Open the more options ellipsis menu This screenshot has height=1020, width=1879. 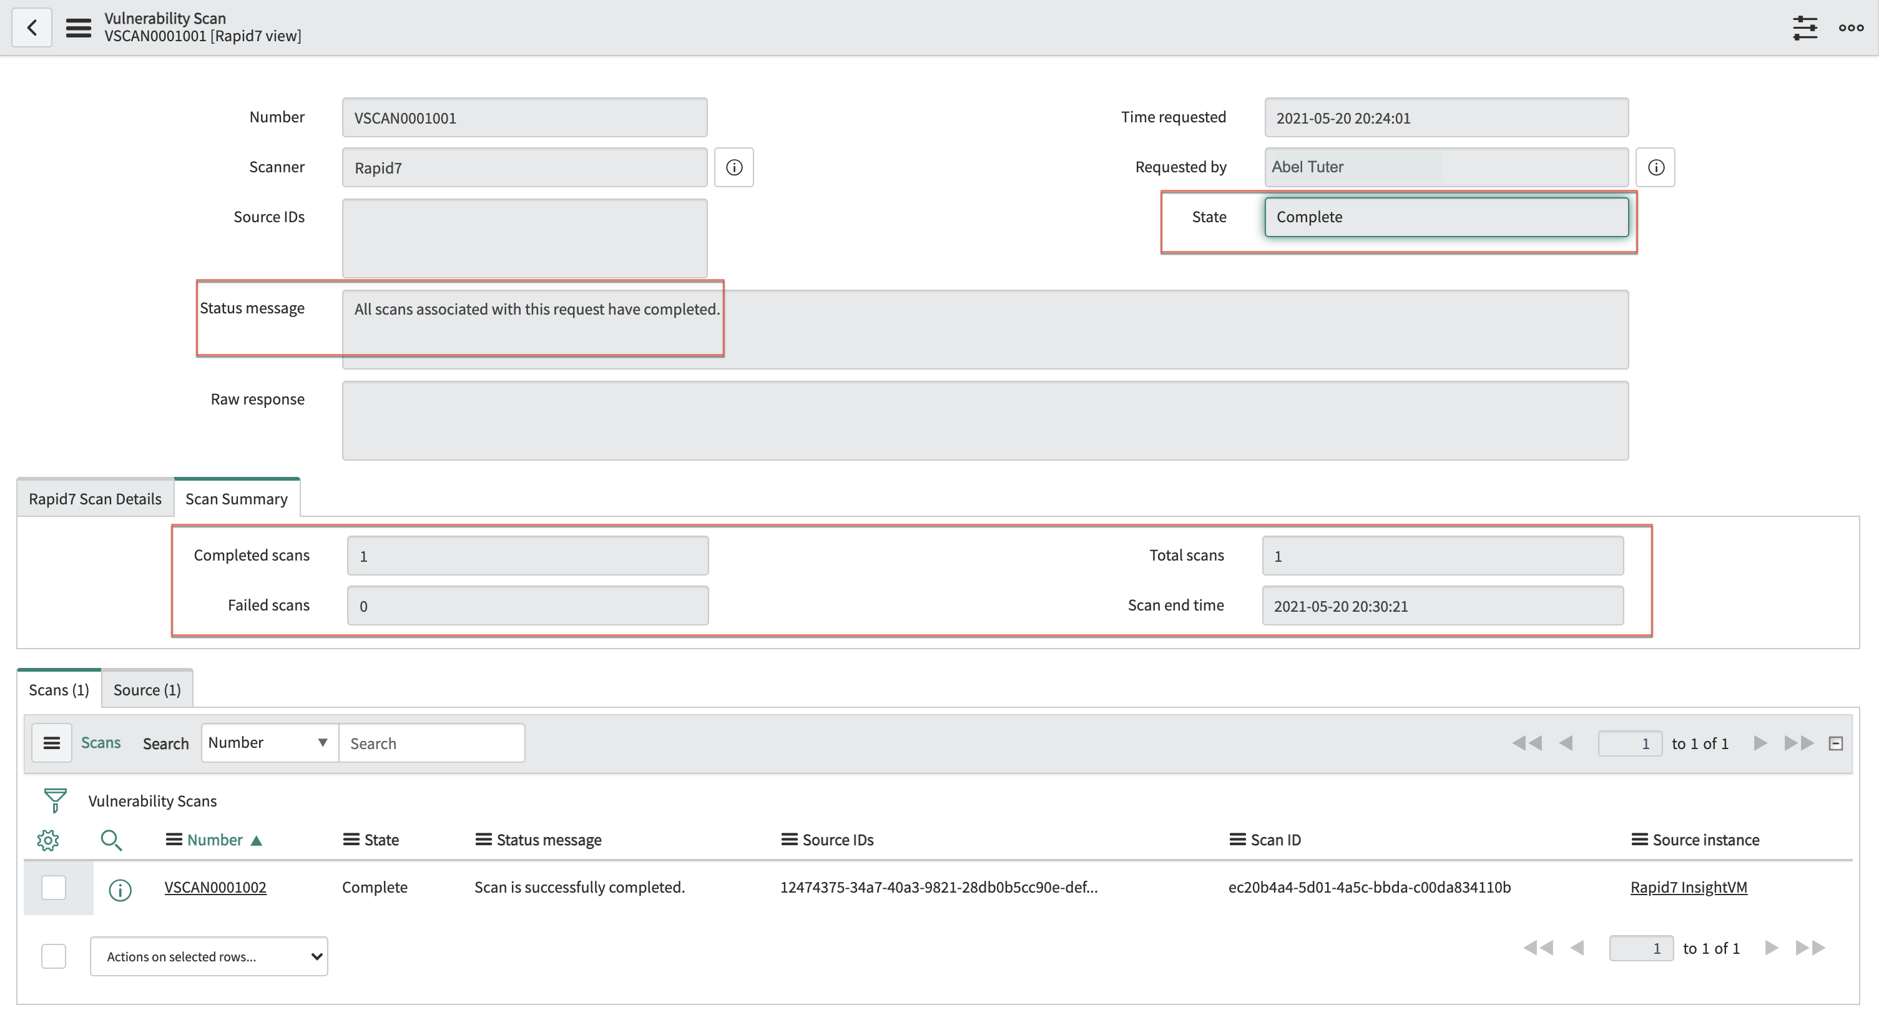tap(1852, 27)
